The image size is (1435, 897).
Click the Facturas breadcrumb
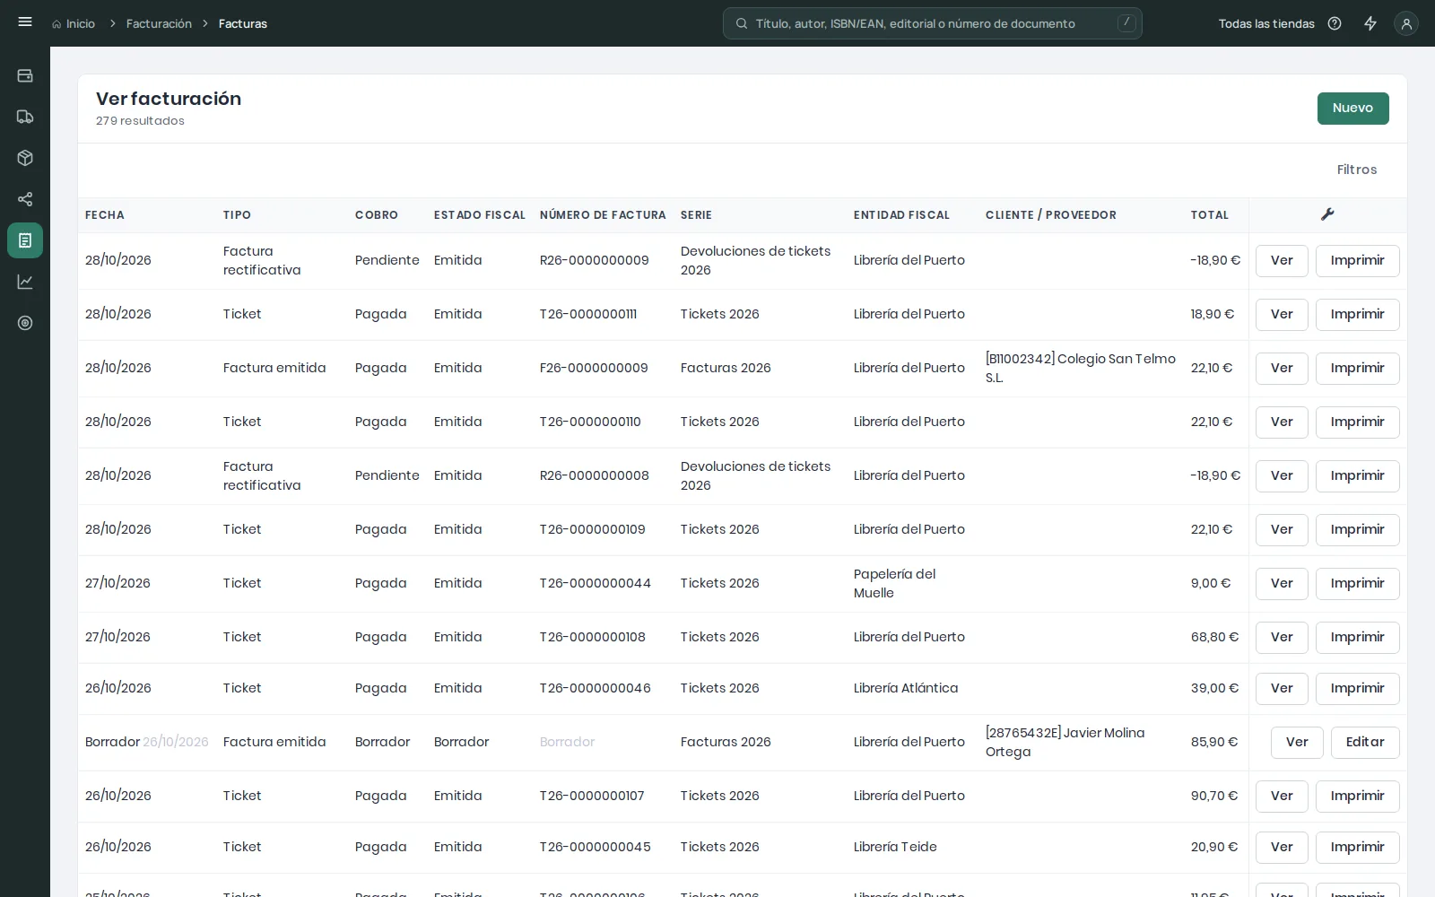pos(243,23)
